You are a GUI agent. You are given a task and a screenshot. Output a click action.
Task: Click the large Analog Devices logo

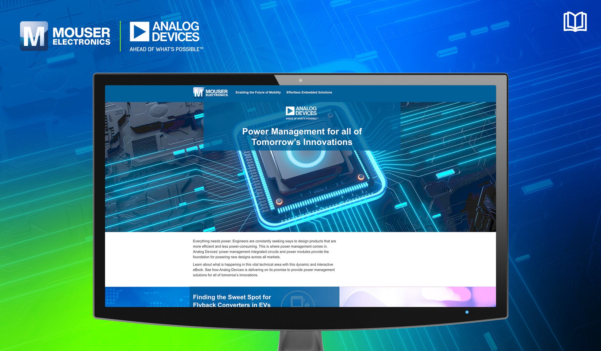coord(165,31)
